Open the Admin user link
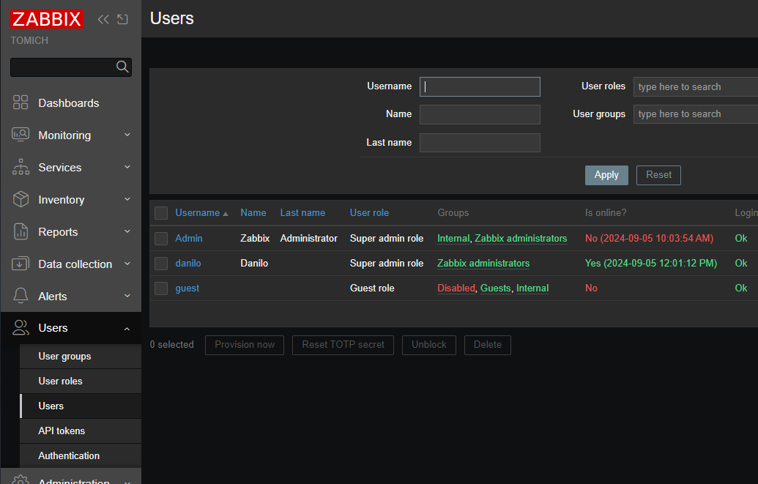The image size is (758, 484). click(x=188, y=239)
